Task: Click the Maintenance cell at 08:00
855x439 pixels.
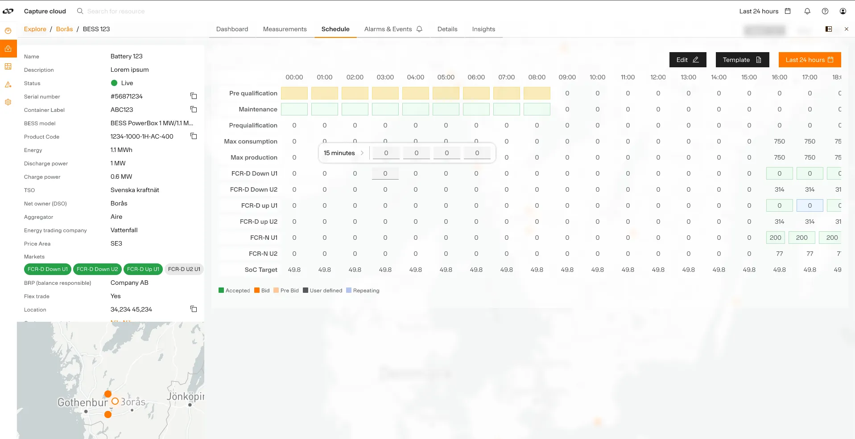Action: click(x=537, y=109)
